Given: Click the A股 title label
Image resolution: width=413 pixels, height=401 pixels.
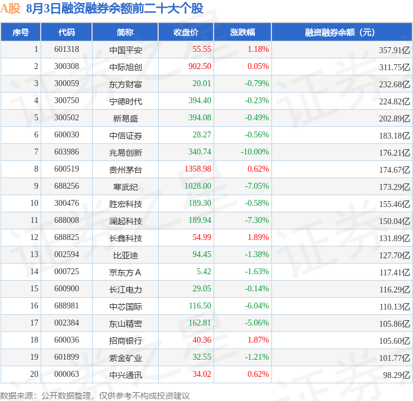Looking at the screenshot, I should click(x=10, y=8).
